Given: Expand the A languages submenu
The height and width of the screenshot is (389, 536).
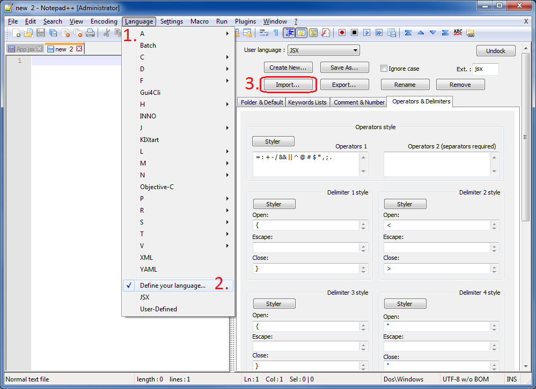Looking at the screenshot, I should coord(178,33).
